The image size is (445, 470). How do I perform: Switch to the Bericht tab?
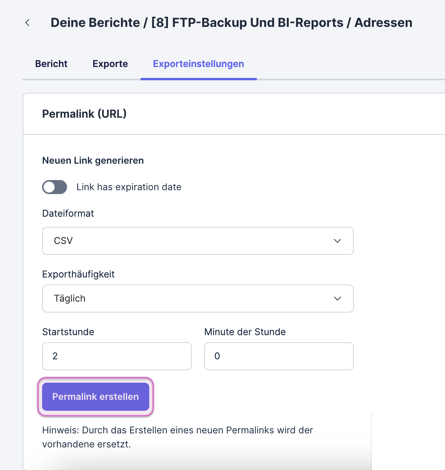51,64
